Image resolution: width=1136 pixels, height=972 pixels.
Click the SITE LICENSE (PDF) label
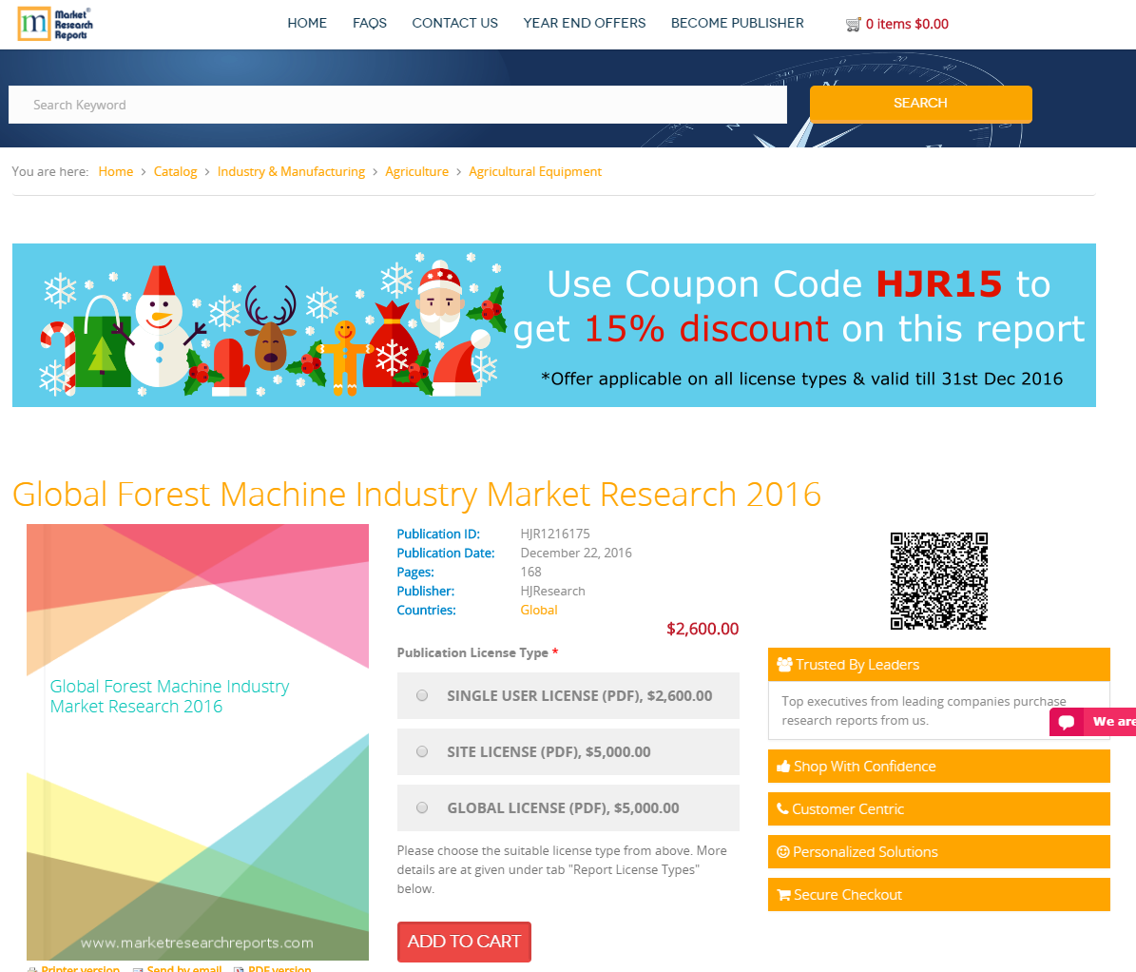pyautogui.click(x=549, y=752)
